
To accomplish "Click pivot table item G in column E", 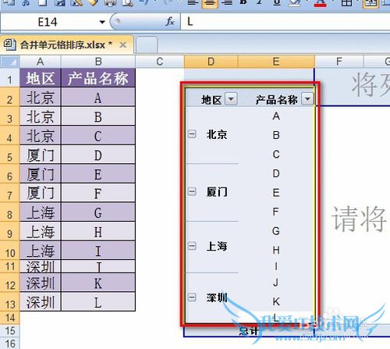I will click(276, 231).
